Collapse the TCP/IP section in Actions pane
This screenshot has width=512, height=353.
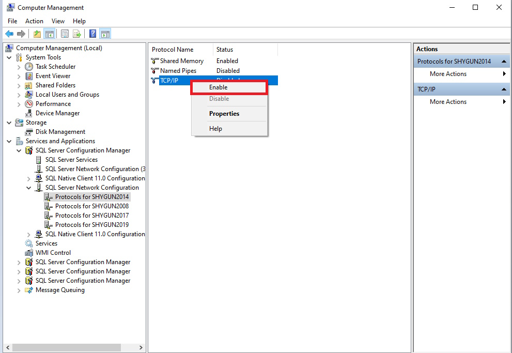(x=504, y=89)
